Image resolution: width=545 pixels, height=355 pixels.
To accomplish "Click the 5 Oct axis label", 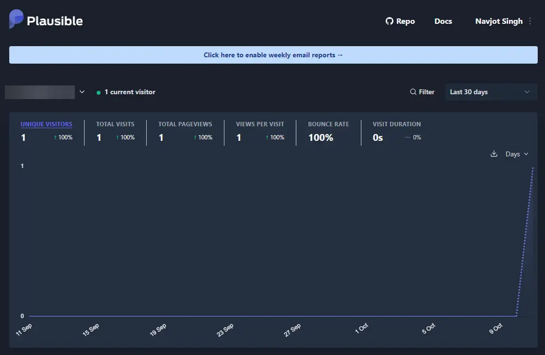I will pos(428,328).
